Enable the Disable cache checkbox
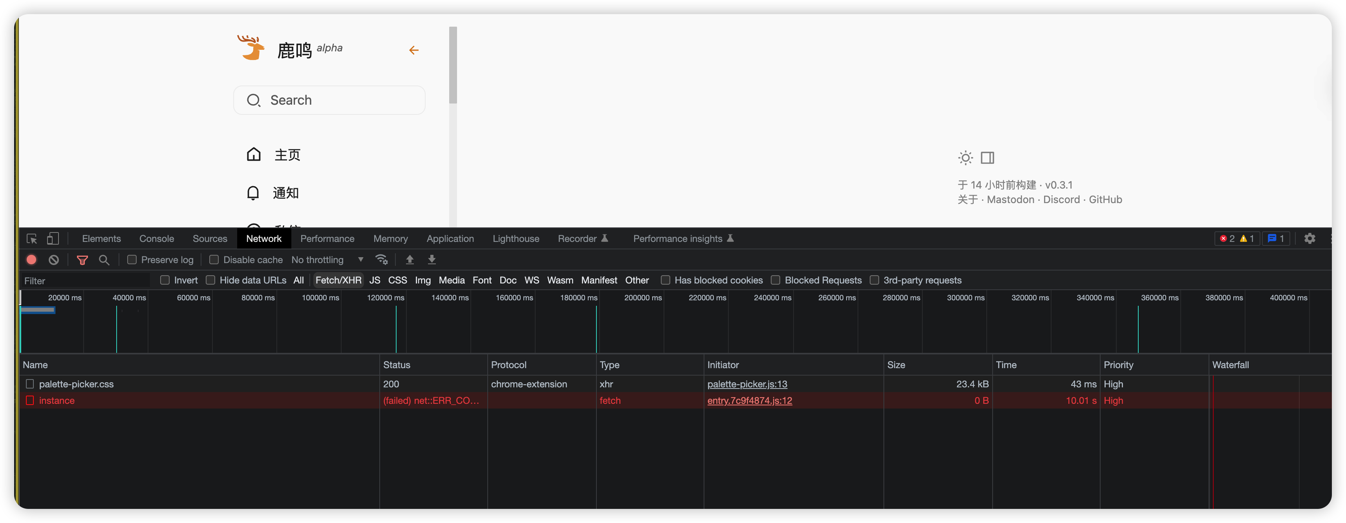This screenshot has height=523, width=1346. point(214,260)
